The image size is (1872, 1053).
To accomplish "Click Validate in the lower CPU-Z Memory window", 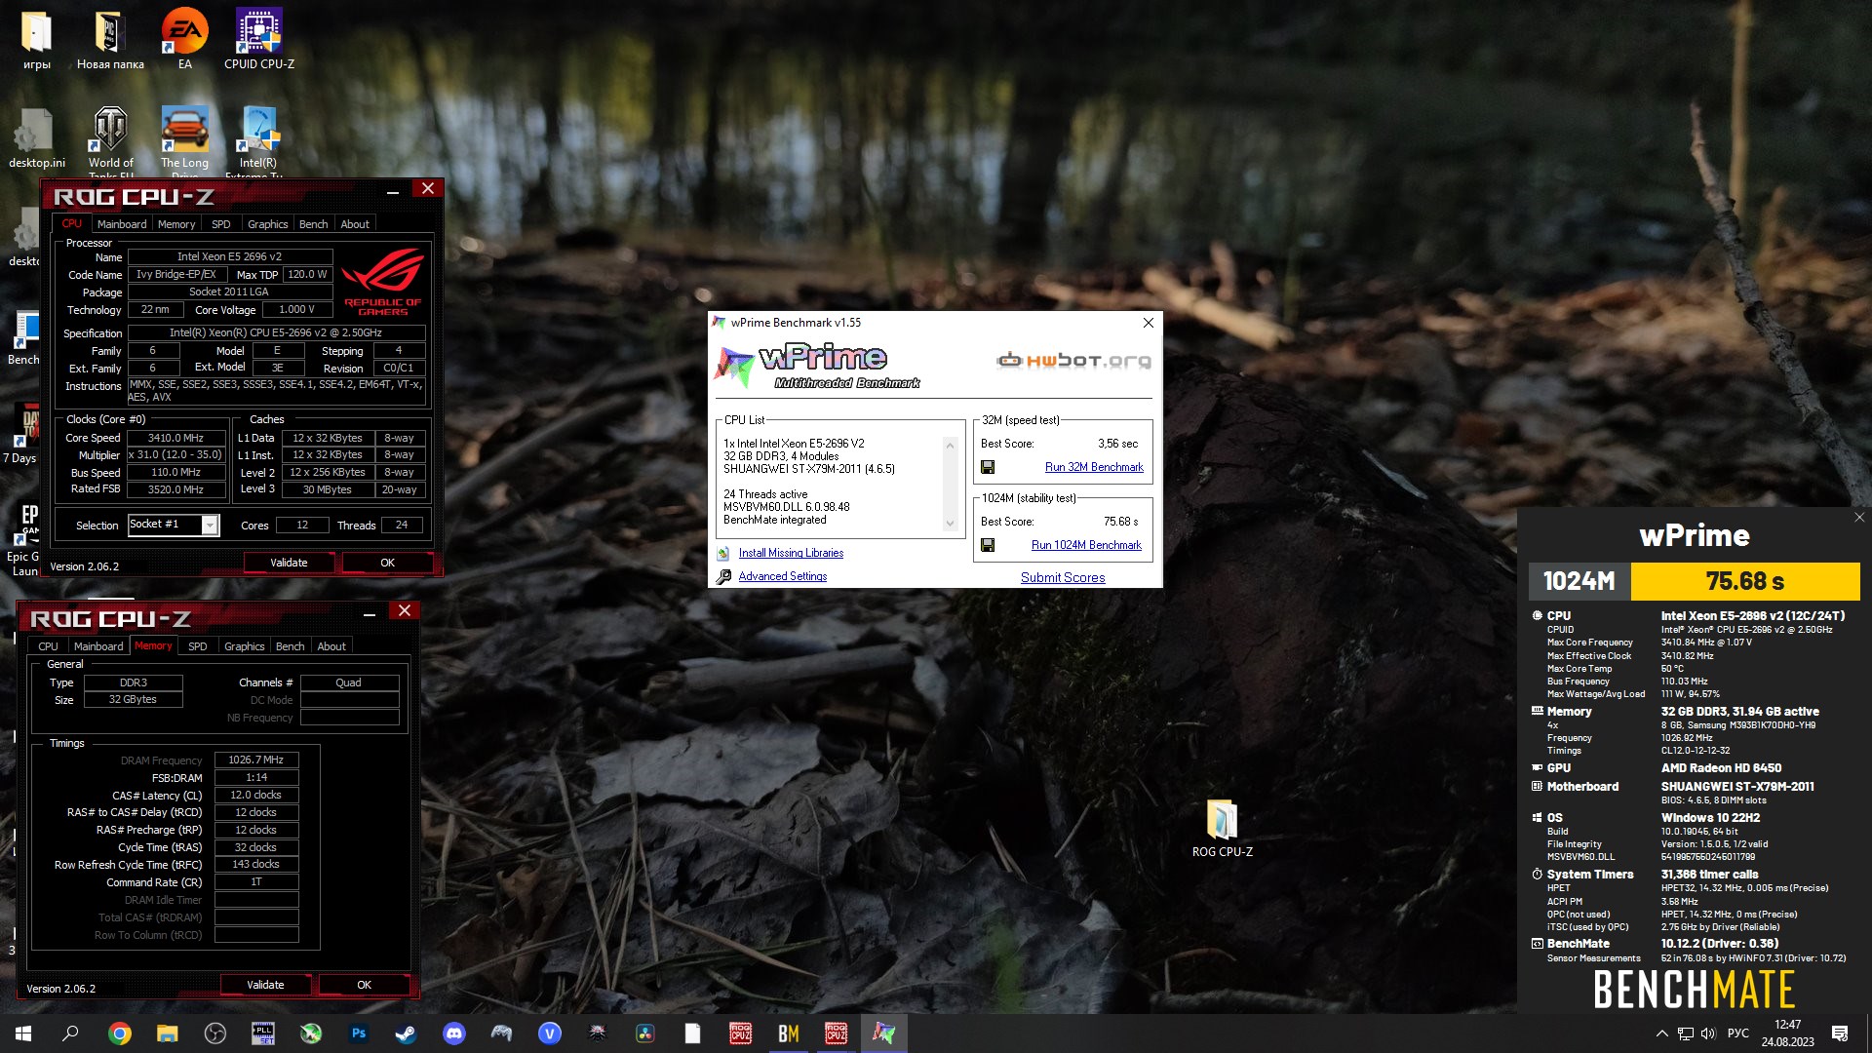I will [265, 985].
